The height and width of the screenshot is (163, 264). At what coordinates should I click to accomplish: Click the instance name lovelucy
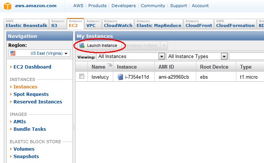click(x=100, y=77)
